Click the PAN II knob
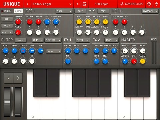The image size is (160, 120). click(x=105, y=22)
